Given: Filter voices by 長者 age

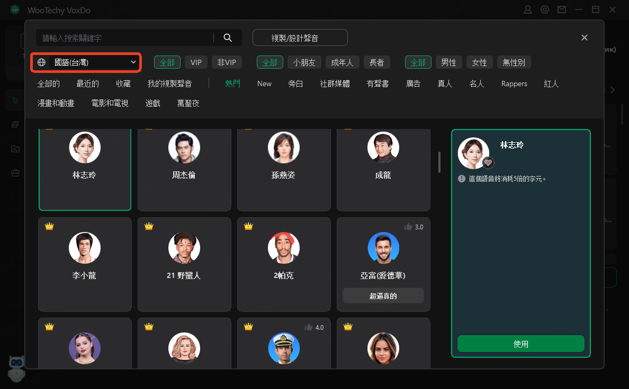Looking at the screenshot, I should pyautogui.click(x=376, y=62).
